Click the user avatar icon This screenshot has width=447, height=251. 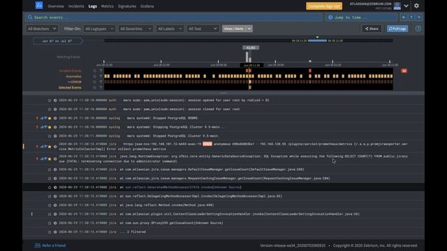(x=397, y=6)
